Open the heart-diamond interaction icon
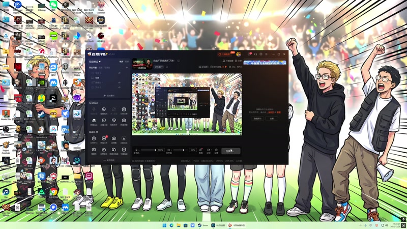This screenshot has height=229, width=407. (113, 121)
